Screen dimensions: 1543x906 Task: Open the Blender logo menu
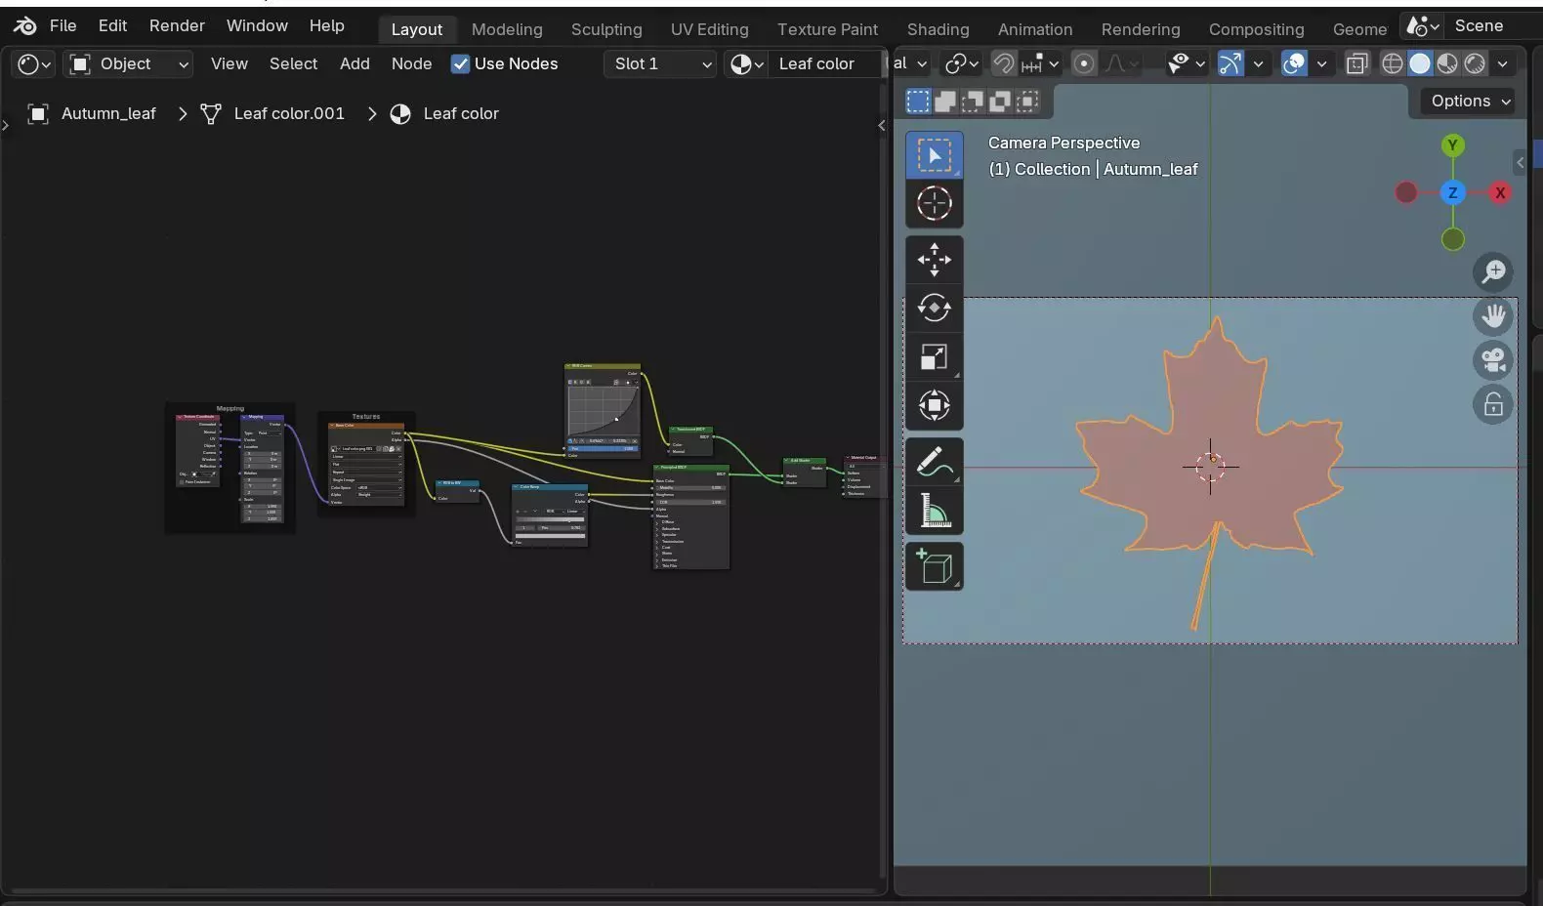point(25,25)
